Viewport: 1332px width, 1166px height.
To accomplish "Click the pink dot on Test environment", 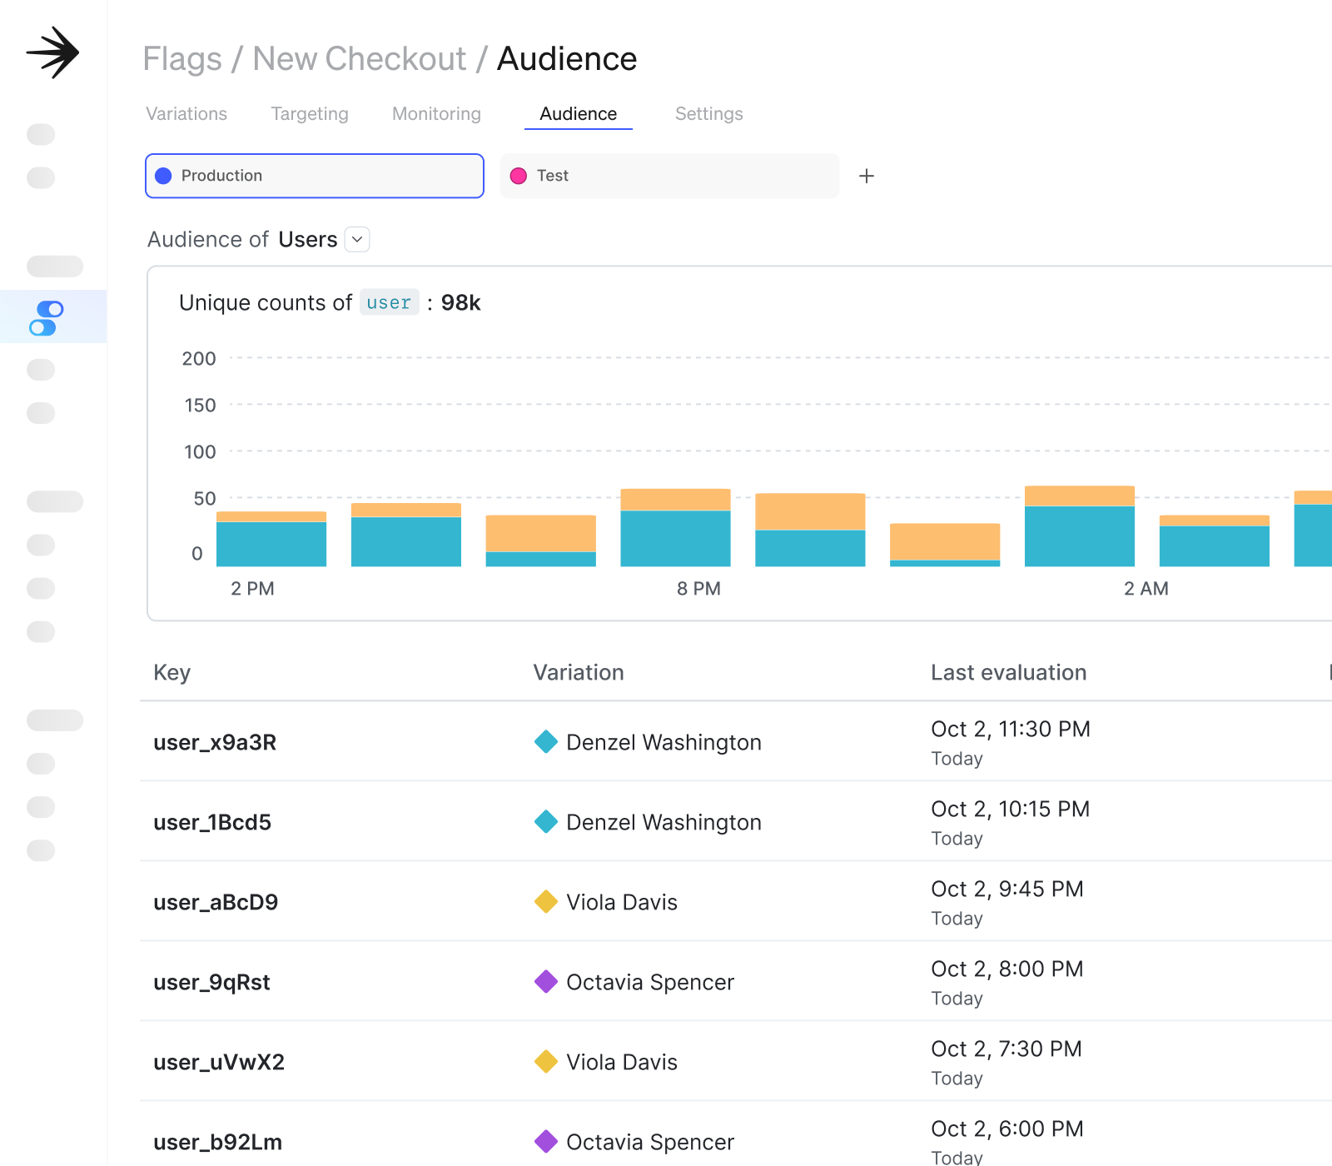I will pos(519,176).
